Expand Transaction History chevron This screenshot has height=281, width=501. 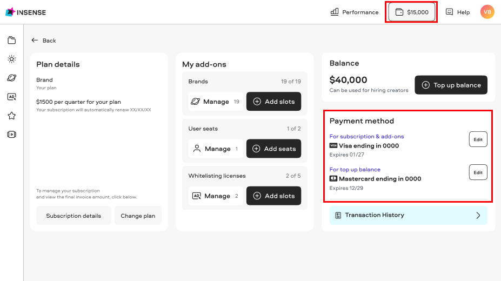(478, 215)
